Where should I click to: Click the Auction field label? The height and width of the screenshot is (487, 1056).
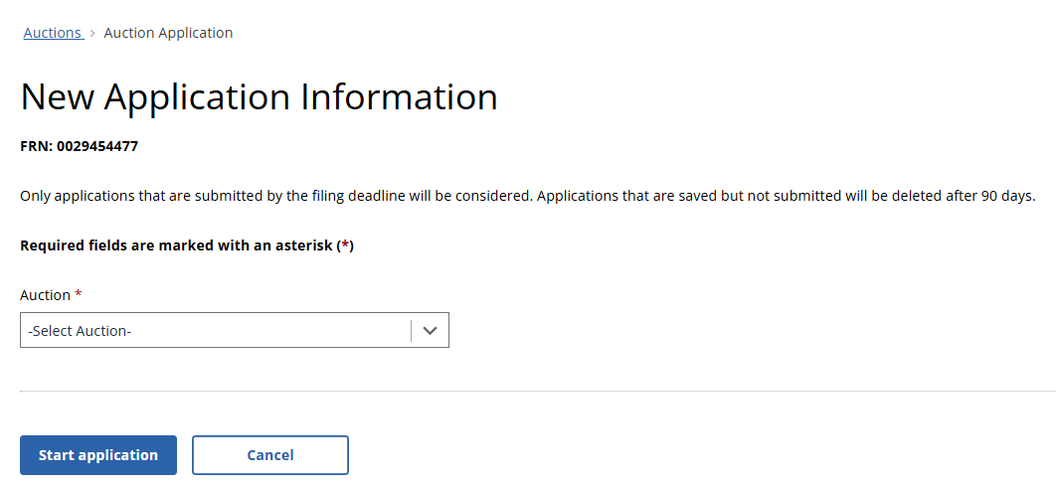45,295
